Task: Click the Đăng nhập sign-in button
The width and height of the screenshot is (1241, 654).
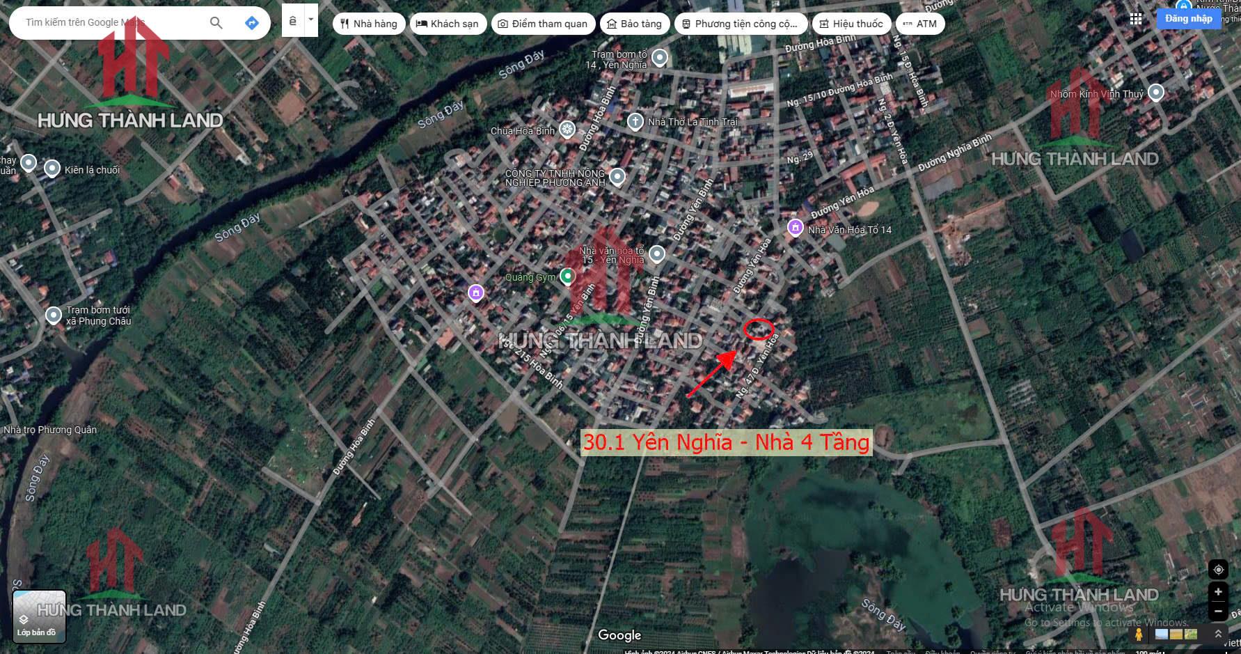Action: (1188, 19)
